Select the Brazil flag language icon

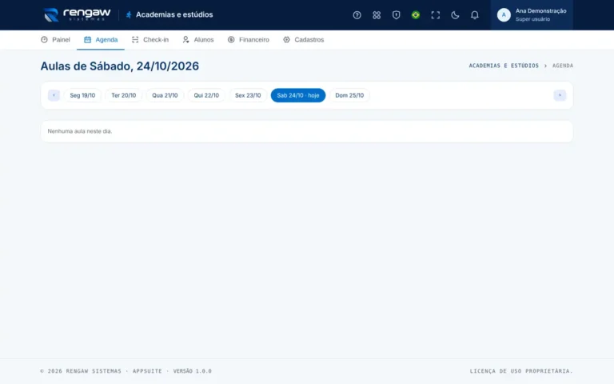tap(416, 15)
